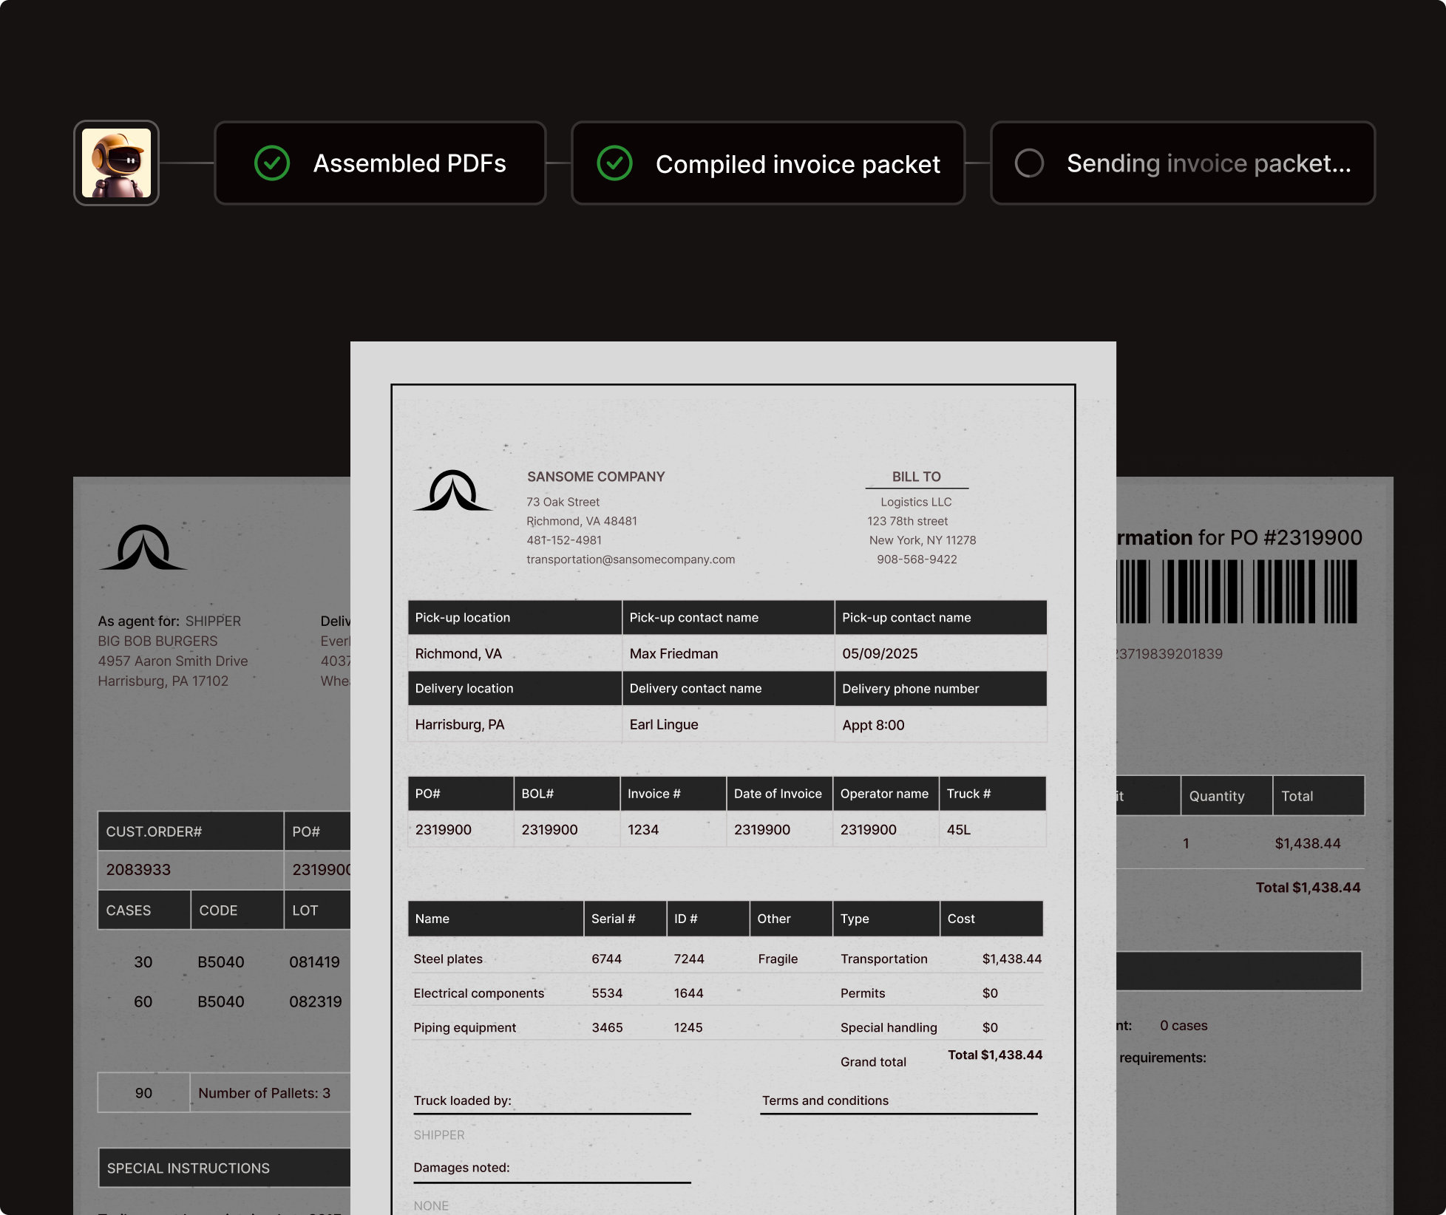The width and height of the screenshot is (1446, 1215).
Task: Click the logo on the left background document
Action: 143,548
